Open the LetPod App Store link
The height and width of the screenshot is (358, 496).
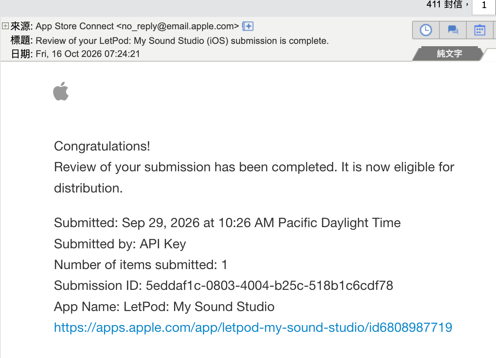click(x=253, y=327)
